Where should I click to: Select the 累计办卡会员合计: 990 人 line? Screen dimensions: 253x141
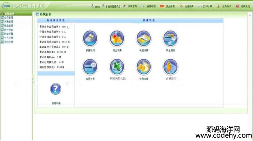coord(54,27)
